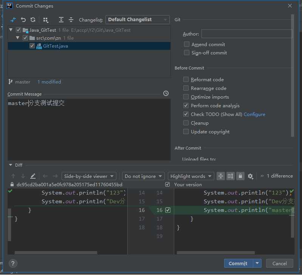Enable Rearrange code option
302x275 pixels.
[x=186, y=88]
